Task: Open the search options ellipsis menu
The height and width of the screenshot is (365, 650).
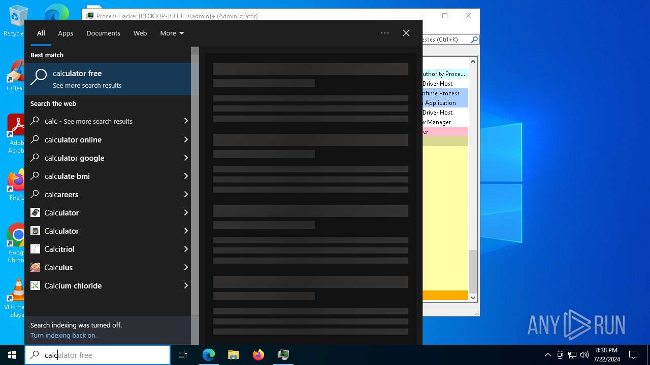Action: (385, 33)
